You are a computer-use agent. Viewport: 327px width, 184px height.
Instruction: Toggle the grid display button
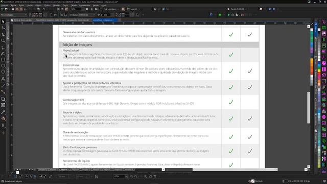pyautogui.click(x=96, y=9)
